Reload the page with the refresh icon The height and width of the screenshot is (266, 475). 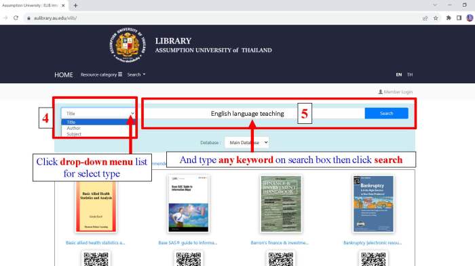click(x=16, y=18)
